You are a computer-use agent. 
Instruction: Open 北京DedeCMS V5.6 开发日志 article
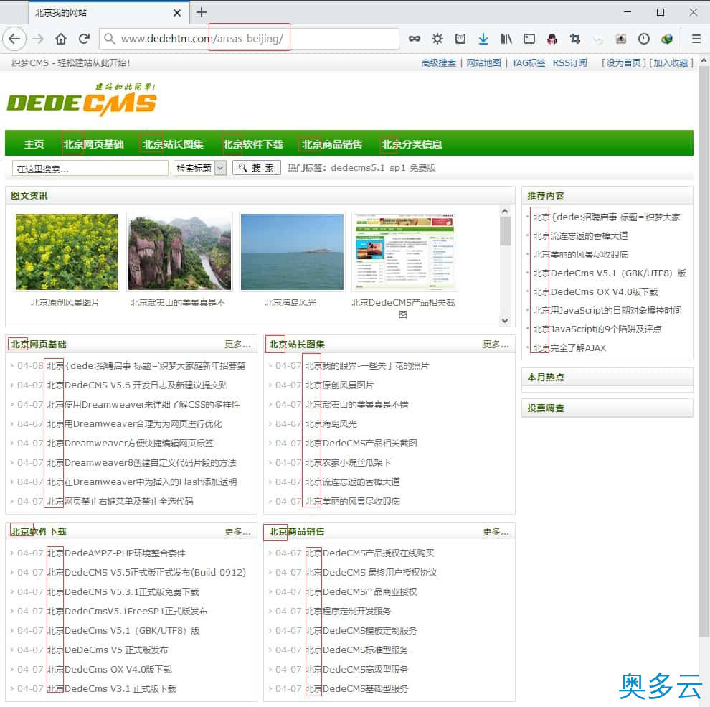137,385
